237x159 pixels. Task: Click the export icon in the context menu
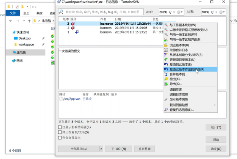click(x=166, y=84)
